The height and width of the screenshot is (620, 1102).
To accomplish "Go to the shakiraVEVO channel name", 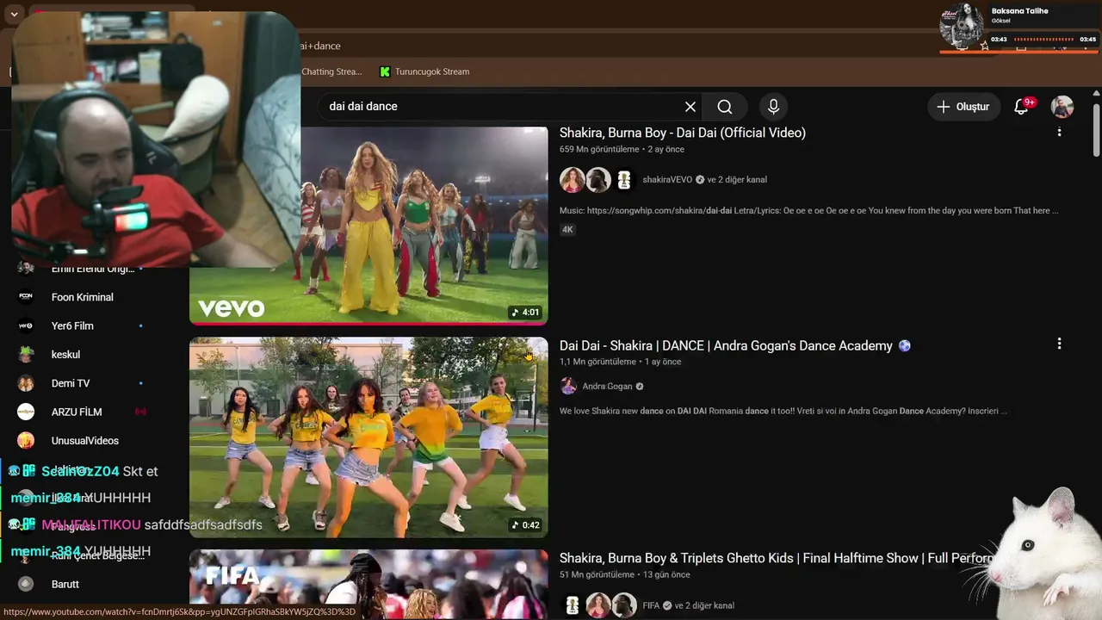I will click(x=668, y=180).
